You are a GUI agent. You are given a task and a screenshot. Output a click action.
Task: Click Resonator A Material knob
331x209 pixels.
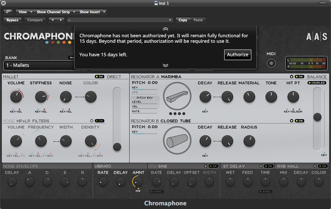pyautogui.click(x=249, y=97)
